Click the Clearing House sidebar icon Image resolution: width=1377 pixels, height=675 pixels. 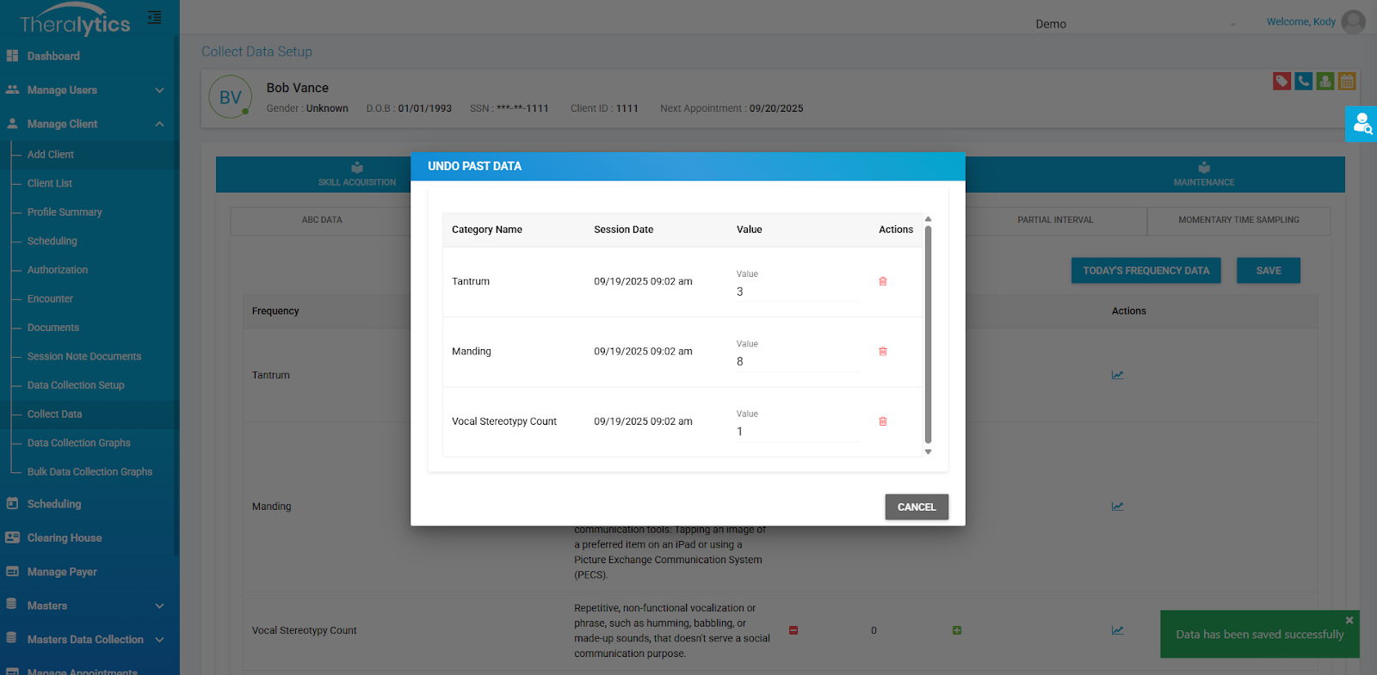coord(12,537)
